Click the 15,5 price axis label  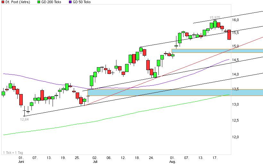(x=235, y=33)
